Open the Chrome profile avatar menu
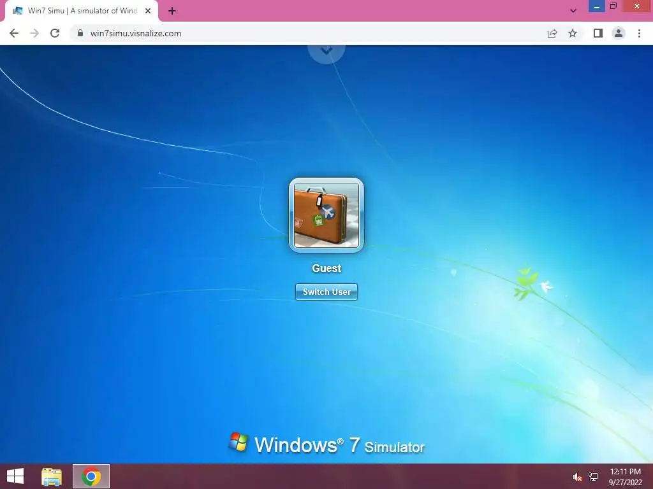Viewport: 653px width, 489px height. click(x=619, y=33)
